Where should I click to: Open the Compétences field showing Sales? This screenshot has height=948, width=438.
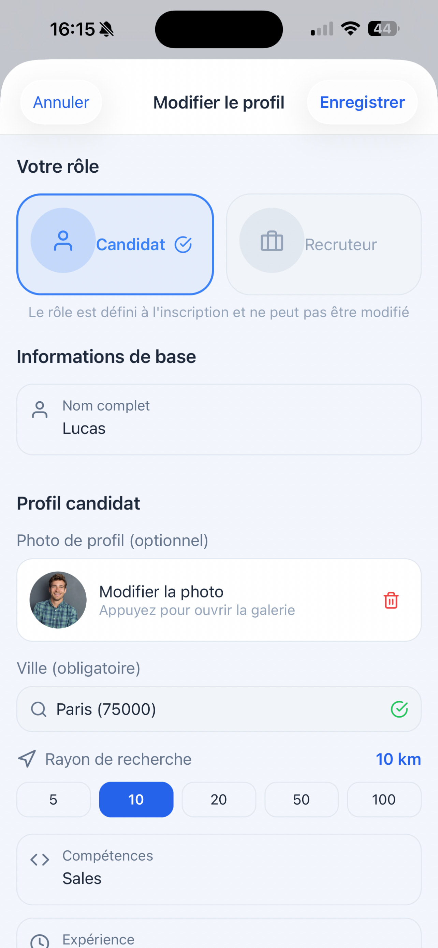(x=219, y=869)
